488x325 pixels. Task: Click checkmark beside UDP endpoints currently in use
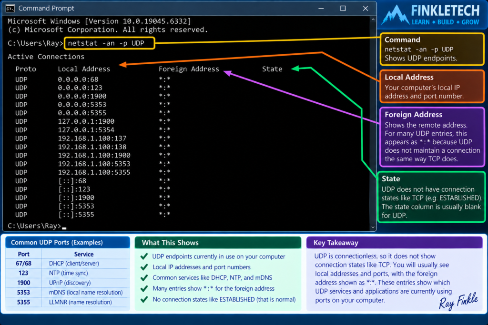[x=144, y=256]
